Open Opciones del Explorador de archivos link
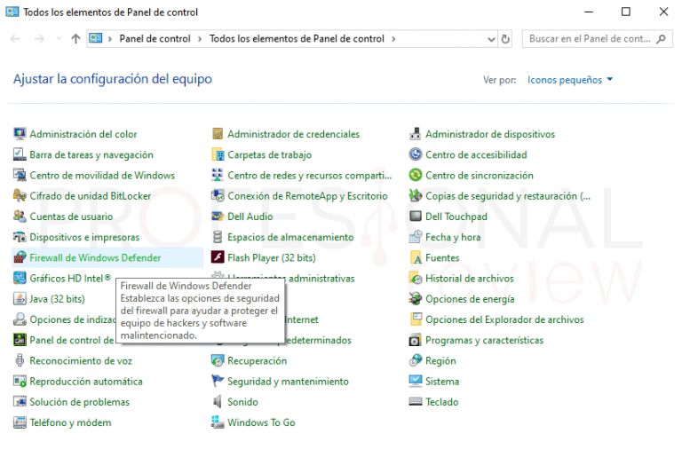This screenshot has width=682, height=473. pyautogui.click(x=504, y=319)
